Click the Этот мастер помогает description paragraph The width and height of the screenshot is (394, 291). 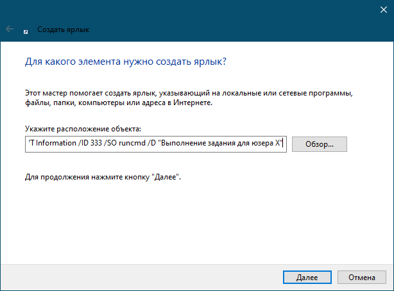pos(189,97)
